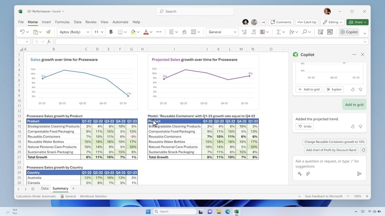Image resolution: width=385 pixels, height=216 pixels.
Task: Switch to the Automate tab
Action: [x=120, y=22]
